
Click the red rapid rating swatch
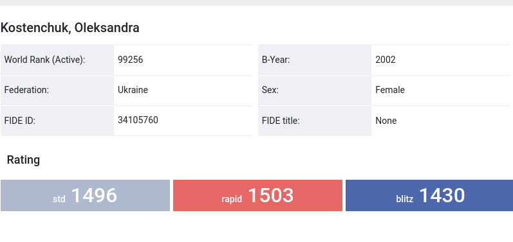click(x=258, y=195)
